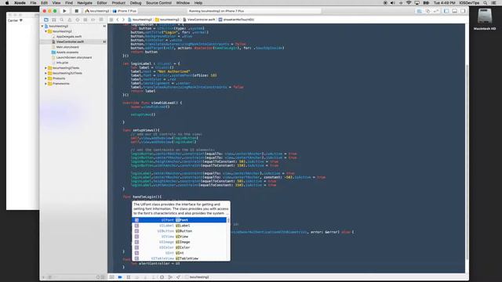Click the Simulate Location arrow icon
Viewport: 502px width, 282px height.
[178, 277]
